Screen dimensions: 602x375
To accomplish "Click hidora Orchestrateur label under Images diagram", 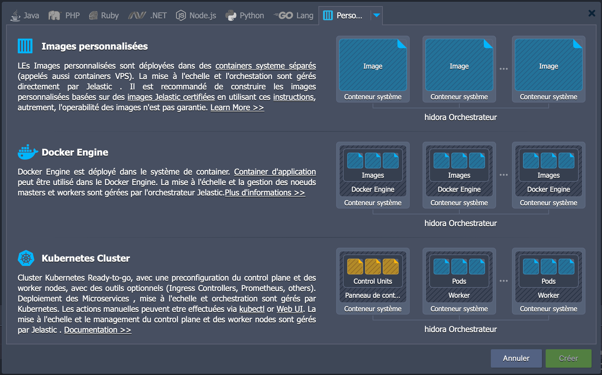I will pos(461,117).
